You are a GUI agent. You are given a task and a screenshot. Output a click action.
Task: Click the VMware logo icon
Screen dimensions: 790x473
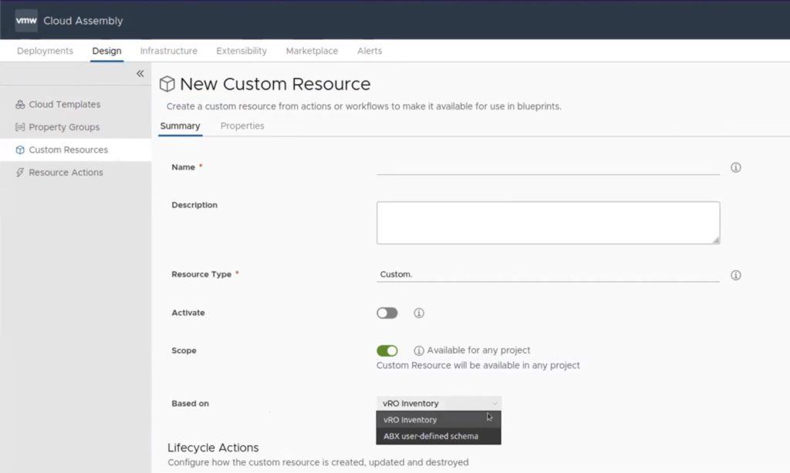[26, 21]
